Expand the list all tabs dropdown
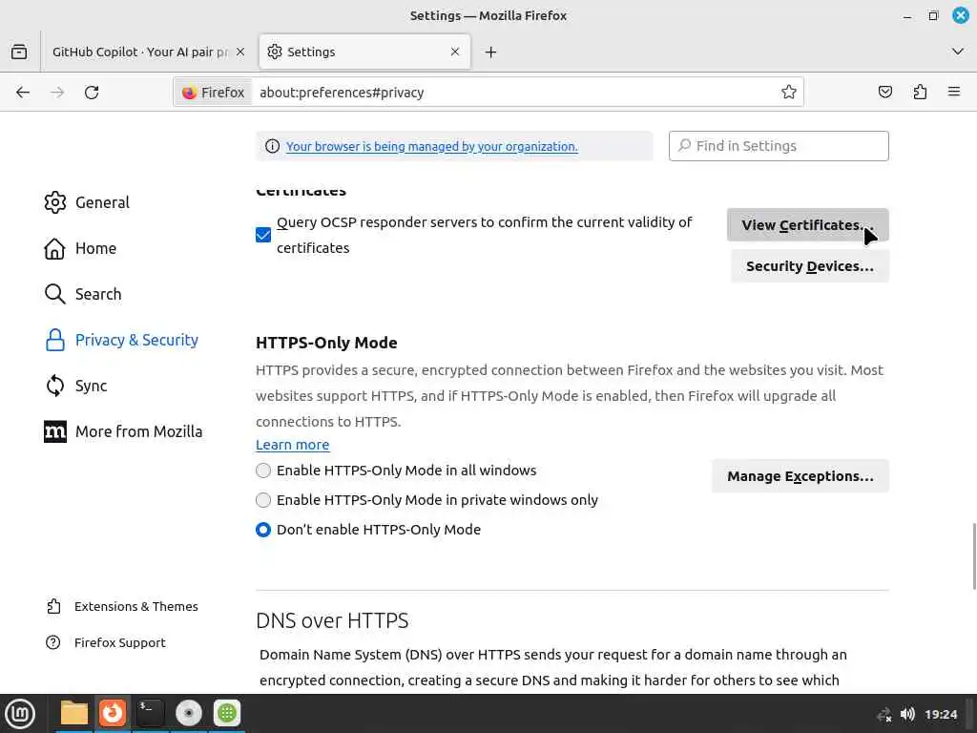This screenshot has width=977, height=733. tap(958, 52)
